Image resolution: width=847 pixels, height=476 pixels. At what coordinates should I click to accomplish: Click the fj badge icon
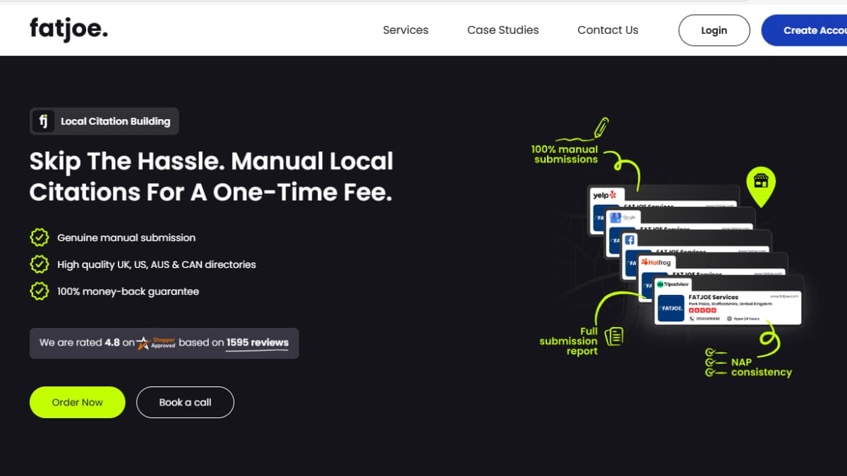tap(43, 121)
